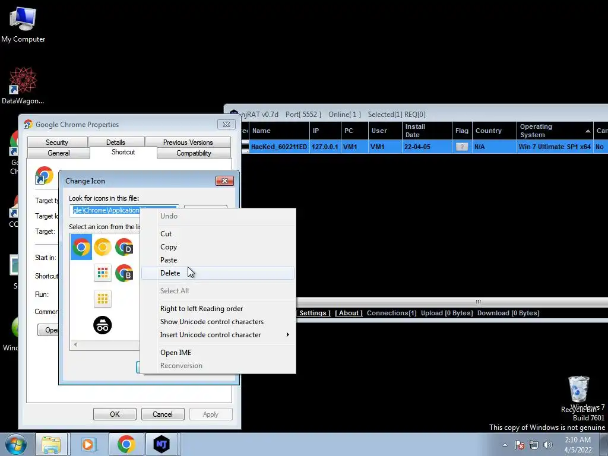Viewport: 608px width, 456px height.
Task: Open the Windows Start menu
Action: click(x=15, y=444)
